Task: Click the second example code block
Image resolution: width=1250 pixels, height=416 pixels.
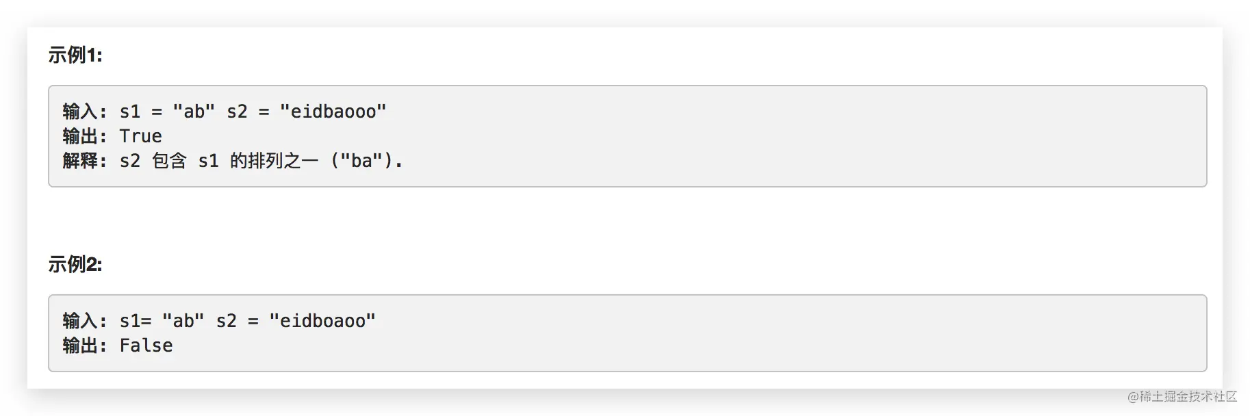Action: 627,333
